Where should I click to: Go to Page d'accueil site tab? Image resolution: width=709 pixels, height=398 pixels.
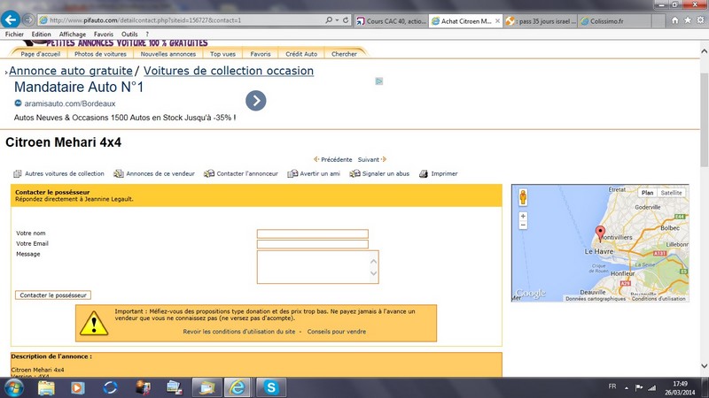tap(40, 54)
